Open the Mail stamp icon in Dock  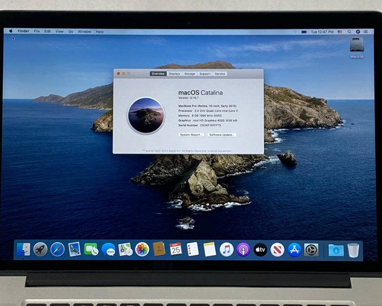74,249
